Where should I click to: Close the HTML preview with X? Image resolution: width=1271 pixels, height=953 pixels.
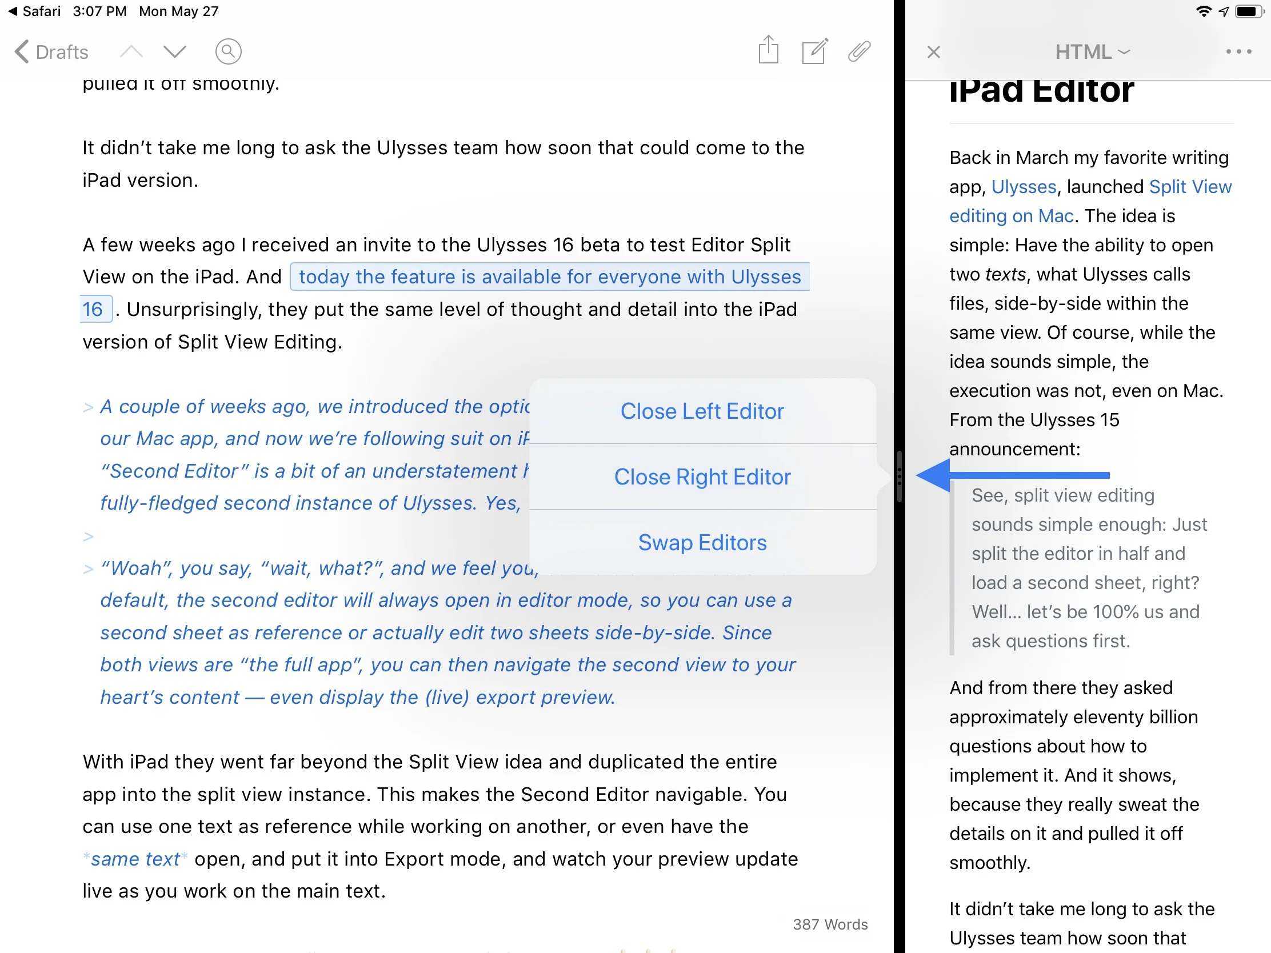coord(934,52)
